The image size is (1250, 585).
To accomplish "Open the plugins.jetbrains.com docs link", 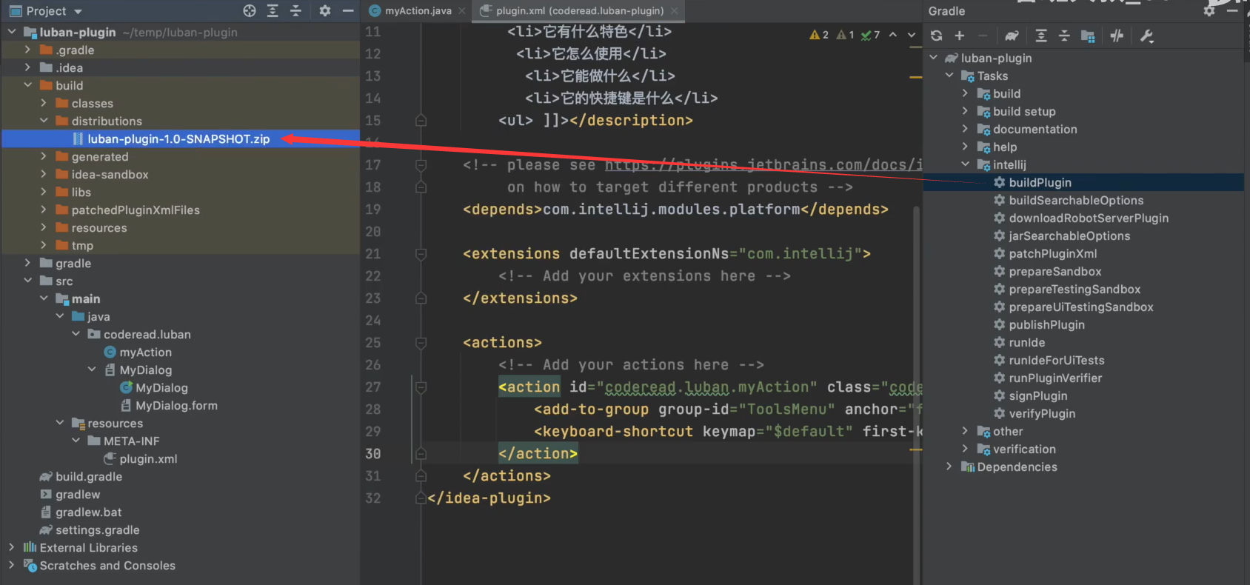I will [763, 165].
